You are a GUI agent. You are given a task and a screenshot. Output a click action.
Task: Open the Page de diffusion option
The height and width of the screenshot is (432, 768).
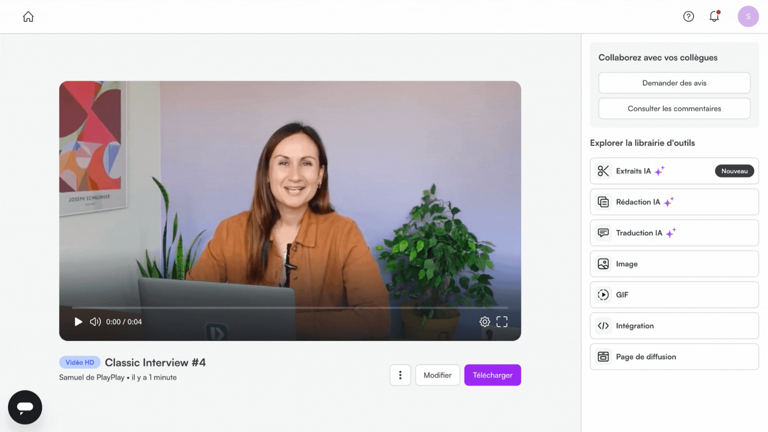tap(674, 357)
